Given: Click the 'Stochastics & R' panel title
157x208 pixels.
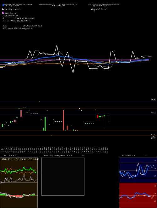Looking at the screenshot, I should 128,156.
